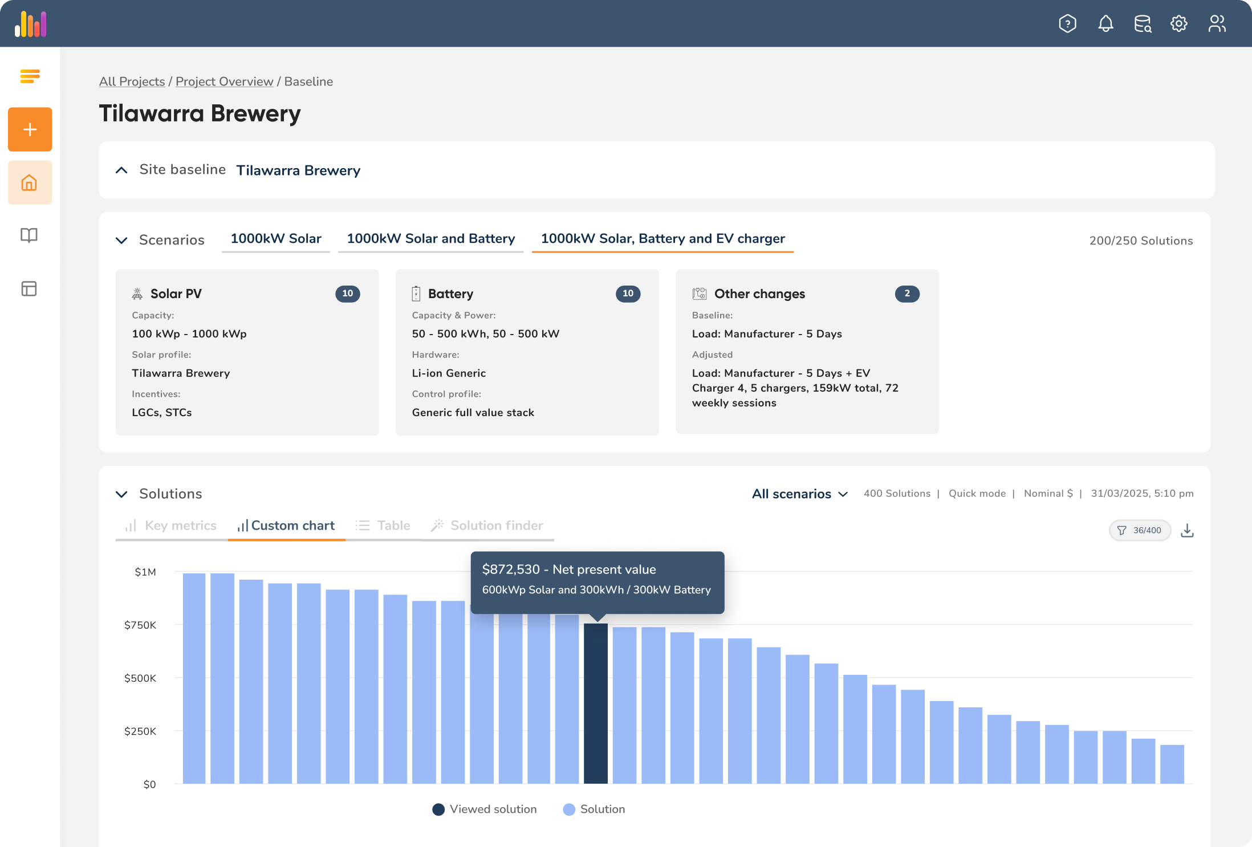This screenshot has height=847, width=1252.
Task: Collapse the Scenarios section chevron
Action: point(121,240)
